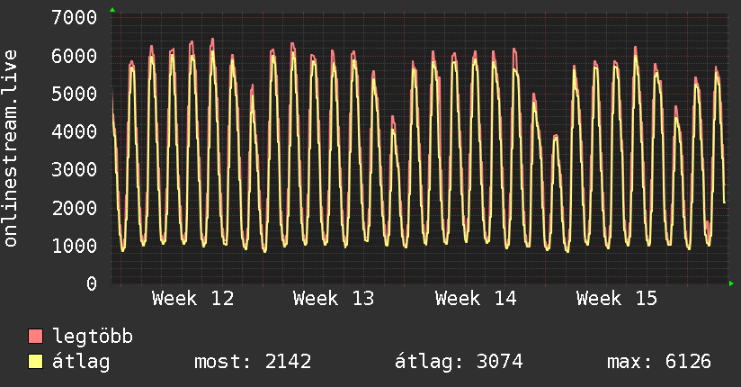Viewport: 741px width, 387px height.
Task: Select the átlag legend label next to yellow swatch
Action: coord(82,362)
